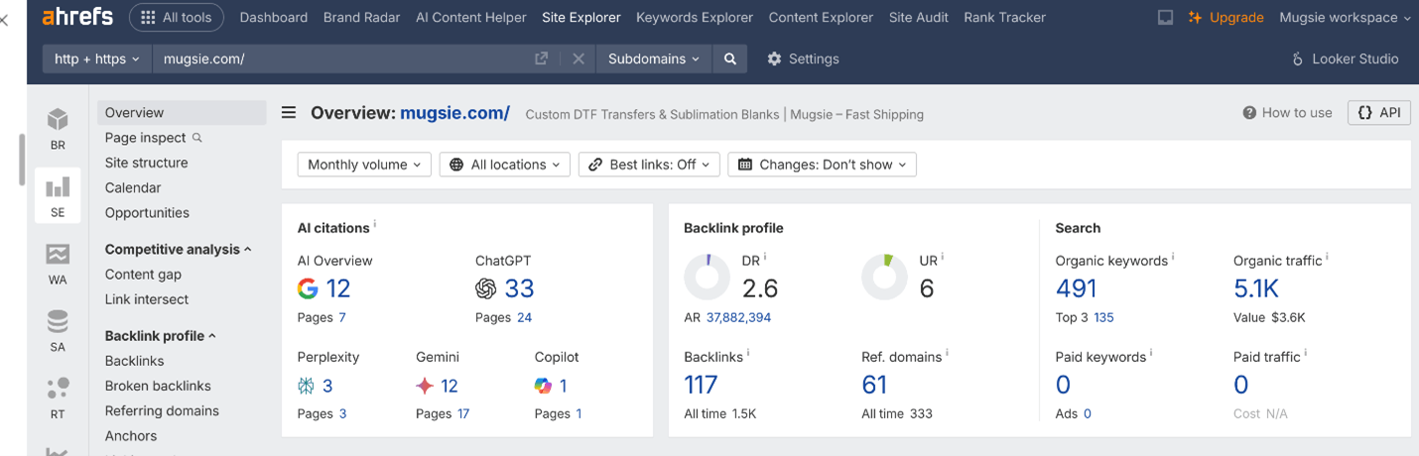Screen dimensions: 1419x456
Task: Collapse the Backlink profile section
Action: click(x=161, y=336)
